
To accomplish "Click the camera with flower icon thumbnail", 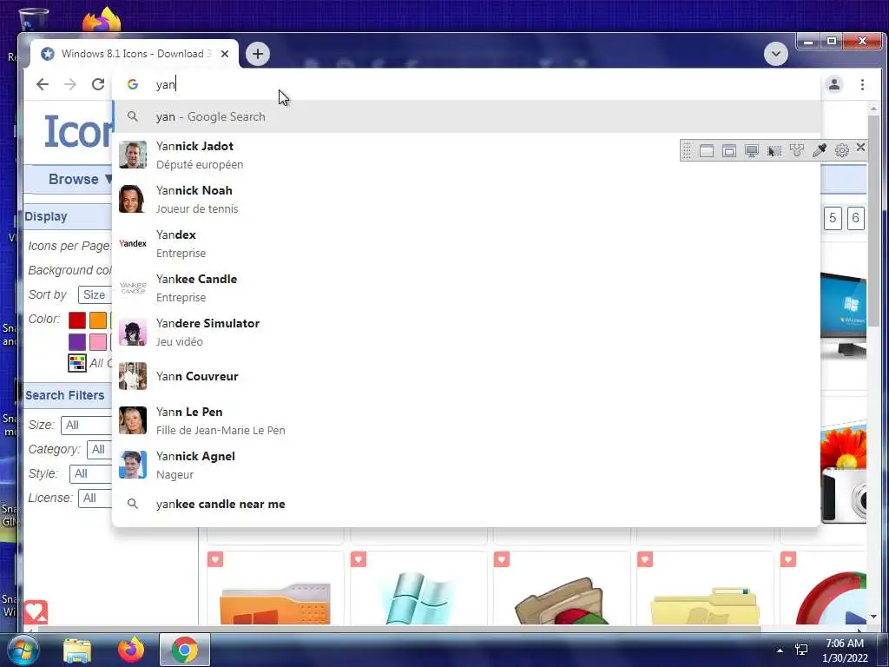I will (843, 472).
